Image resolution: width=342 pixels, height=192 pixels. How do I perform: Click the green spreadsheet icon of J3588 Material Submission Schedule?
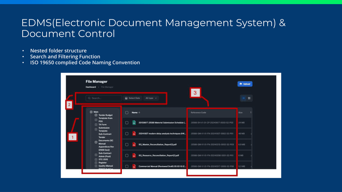134,123
